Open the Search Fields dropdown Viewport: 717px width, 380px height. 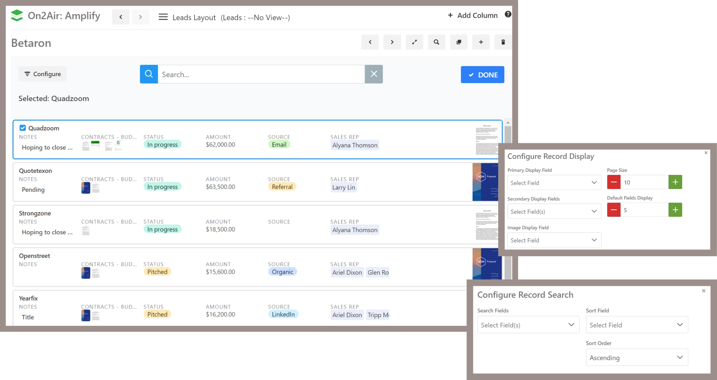click(528, 325)
